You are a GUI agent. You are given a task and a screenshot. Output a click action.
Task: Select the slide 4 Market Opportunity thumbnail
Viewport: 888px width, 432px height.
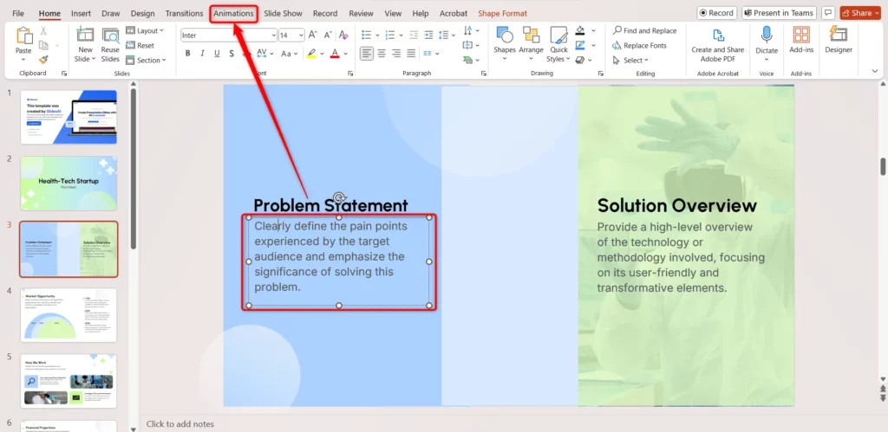[69, 315]
